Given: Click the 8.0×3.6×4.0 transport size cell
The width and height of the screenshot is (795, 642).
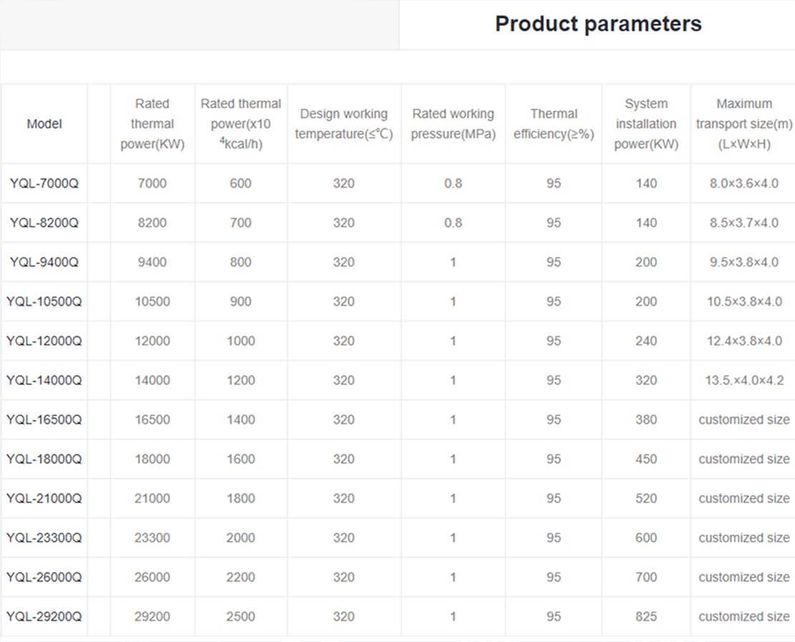Looking at the screenshot, I should pyautogui.click(x=744, y=183).
